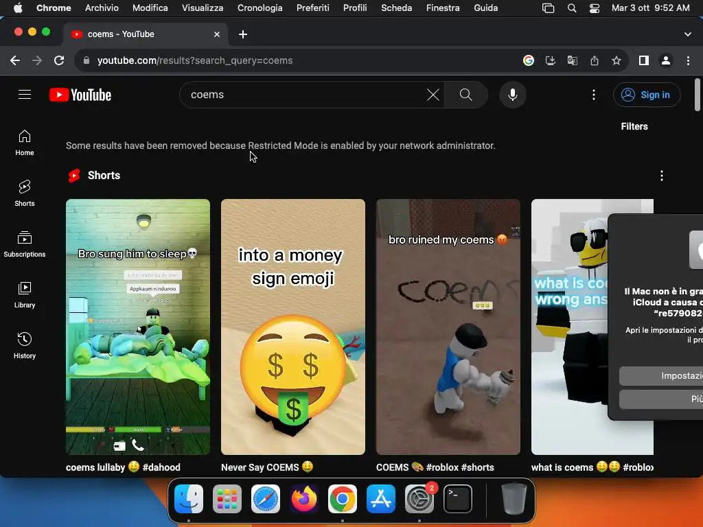The width and height of the screenshot is (703, 527).
Task: Open Subscriptions in the sidebar
Action: pos(25,244)
